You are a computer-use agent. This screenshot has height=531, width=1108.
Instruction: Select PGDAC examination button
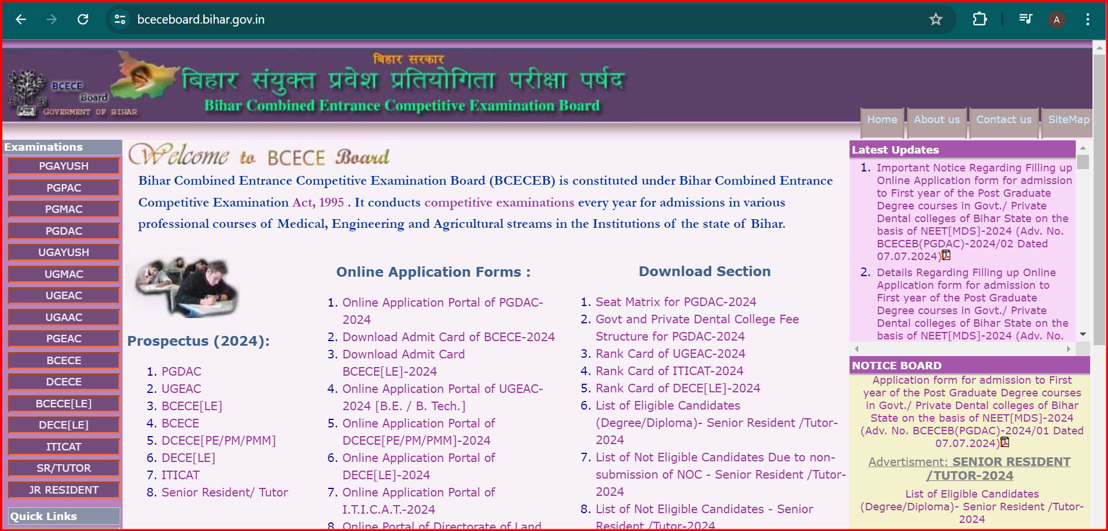pos(64,231)
